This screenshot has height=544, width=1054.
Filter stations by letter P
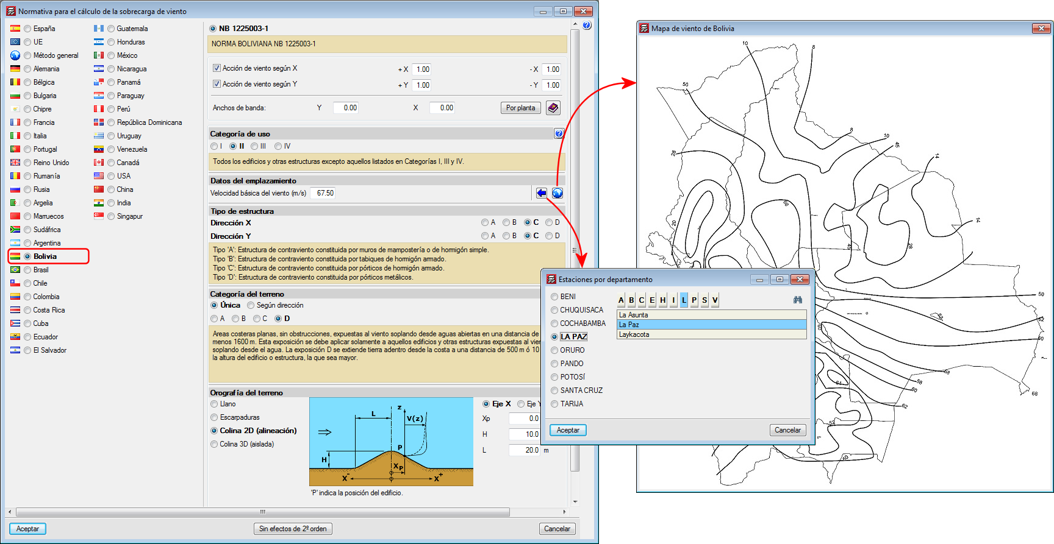click(x=694, y=300)
